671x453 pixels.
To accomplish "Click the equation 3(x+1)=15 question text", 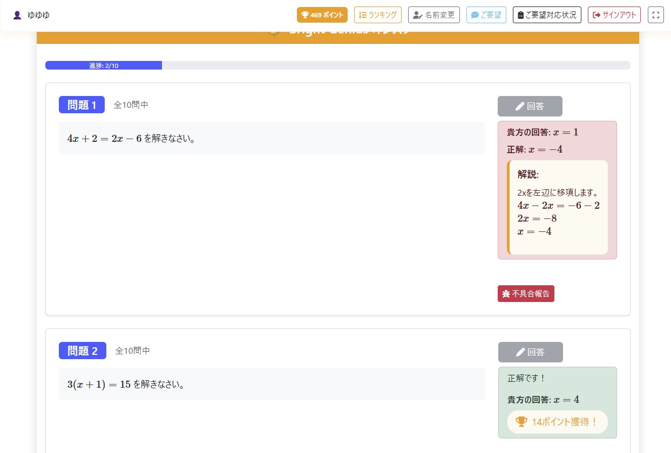I will 99,385.
